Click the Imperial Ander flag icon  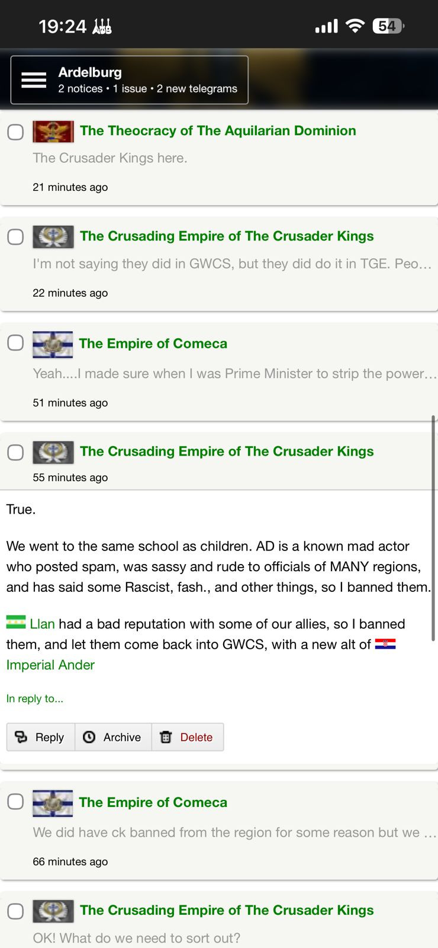(385, 644)
